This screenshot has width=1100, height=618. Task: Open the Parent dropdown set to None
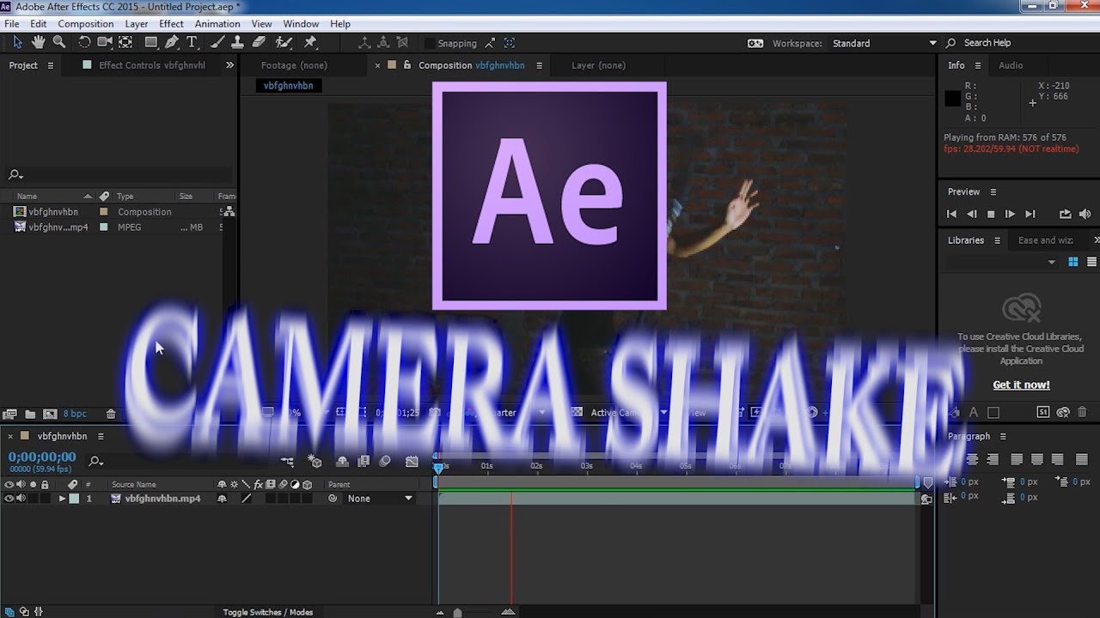(x=380, y=499)
